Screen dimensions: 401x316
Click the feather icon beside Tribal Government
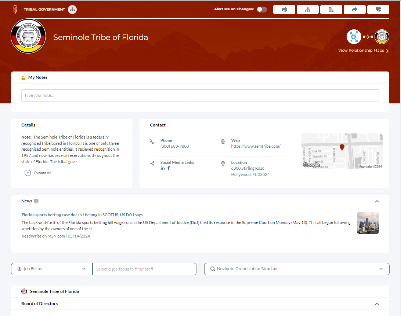(15, 10)
